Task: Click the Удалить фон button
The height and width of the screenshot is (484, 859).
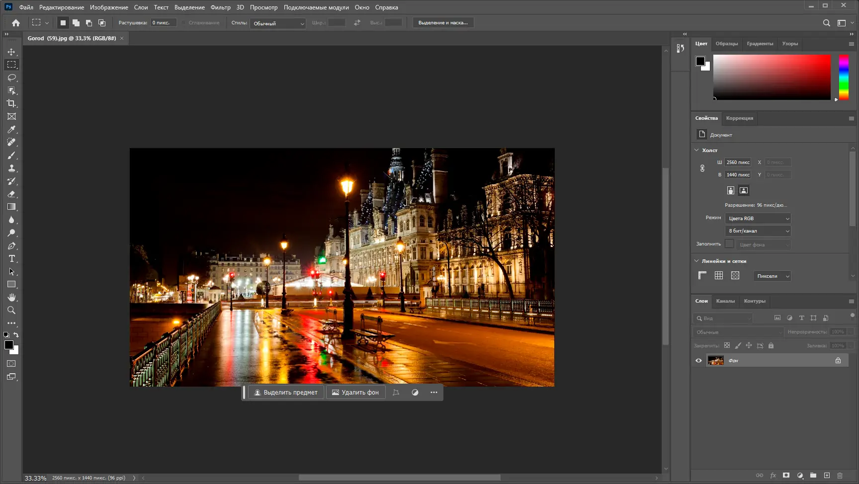Action: point(355,393)
